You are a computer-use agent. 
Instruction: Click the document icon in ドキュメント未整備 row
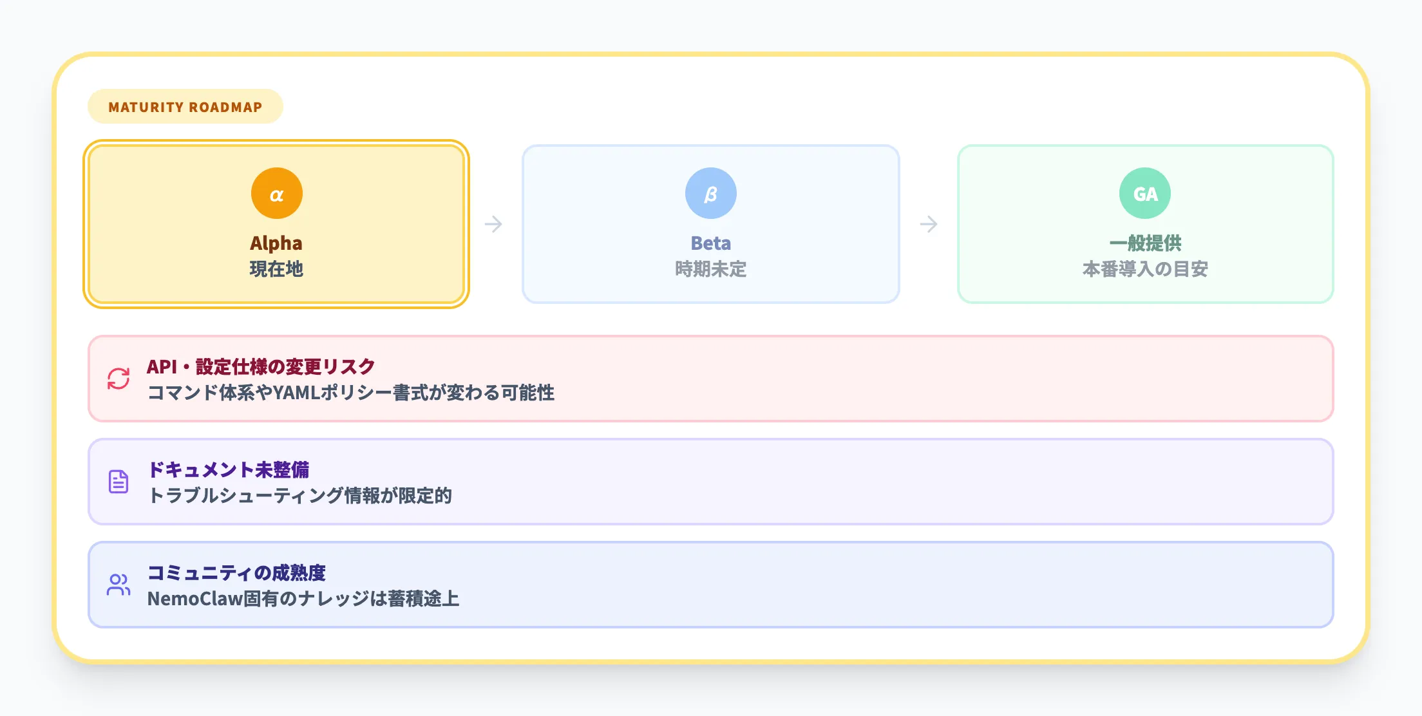click(x=119, y=481)
